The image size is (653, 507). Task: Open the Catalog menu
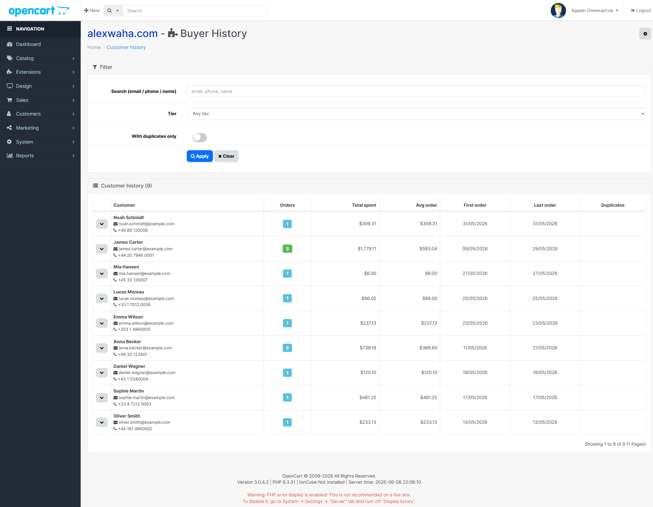pos(40,58)
